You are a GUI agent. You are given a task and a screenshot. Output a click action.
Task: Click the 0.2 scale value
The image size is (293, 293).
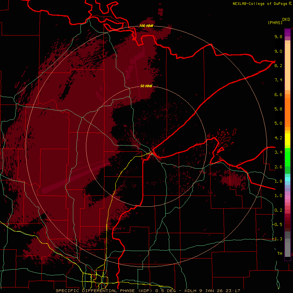278,210
